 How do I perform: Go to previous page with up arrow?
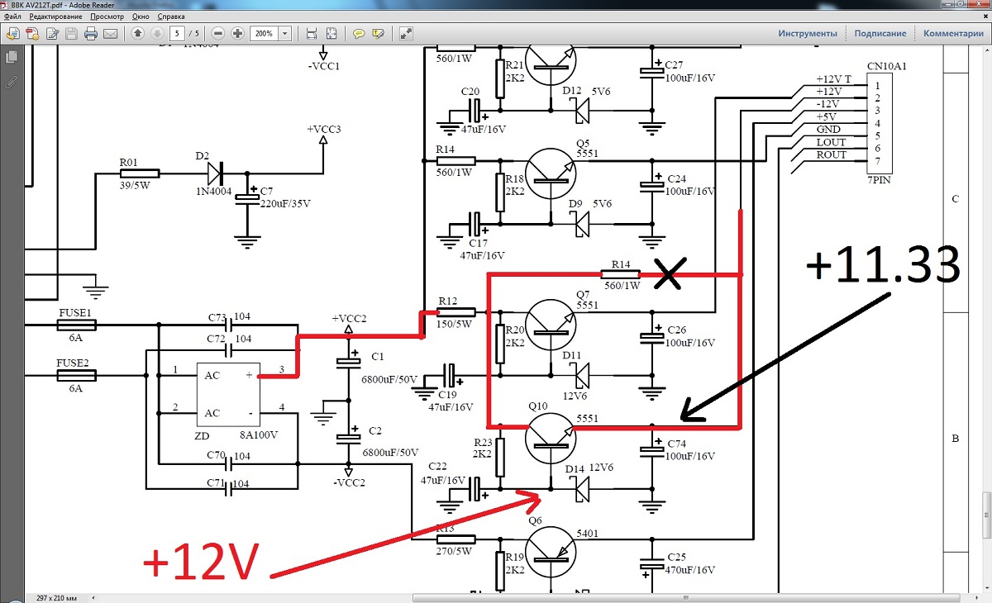tap(137, 34)
